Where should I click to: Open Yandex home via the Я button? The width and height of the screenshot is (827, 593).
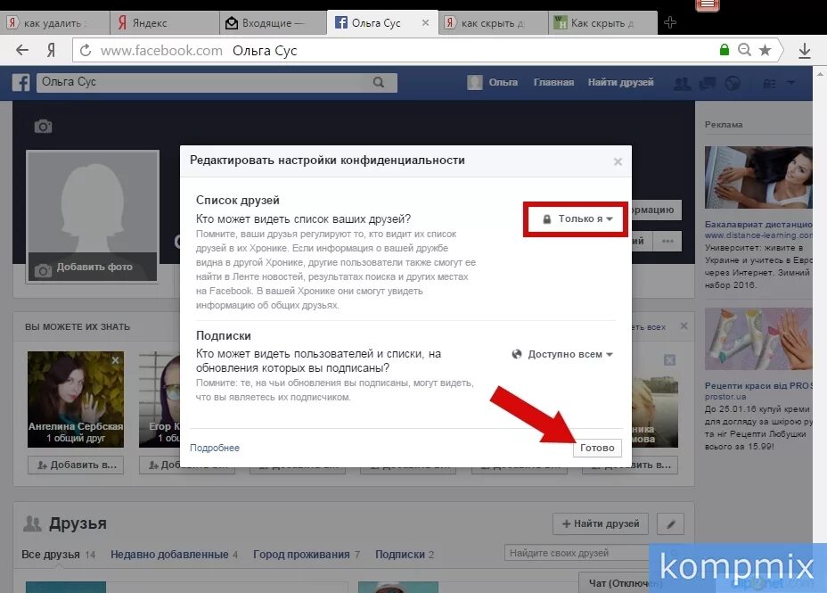51,50
